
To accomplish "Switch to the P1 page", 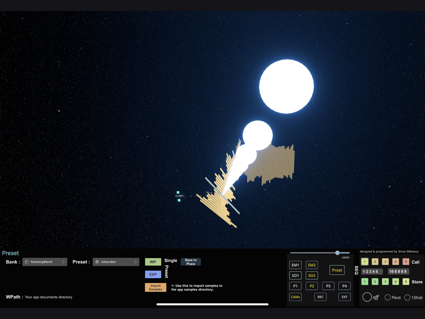I will [x=295, y=286].
